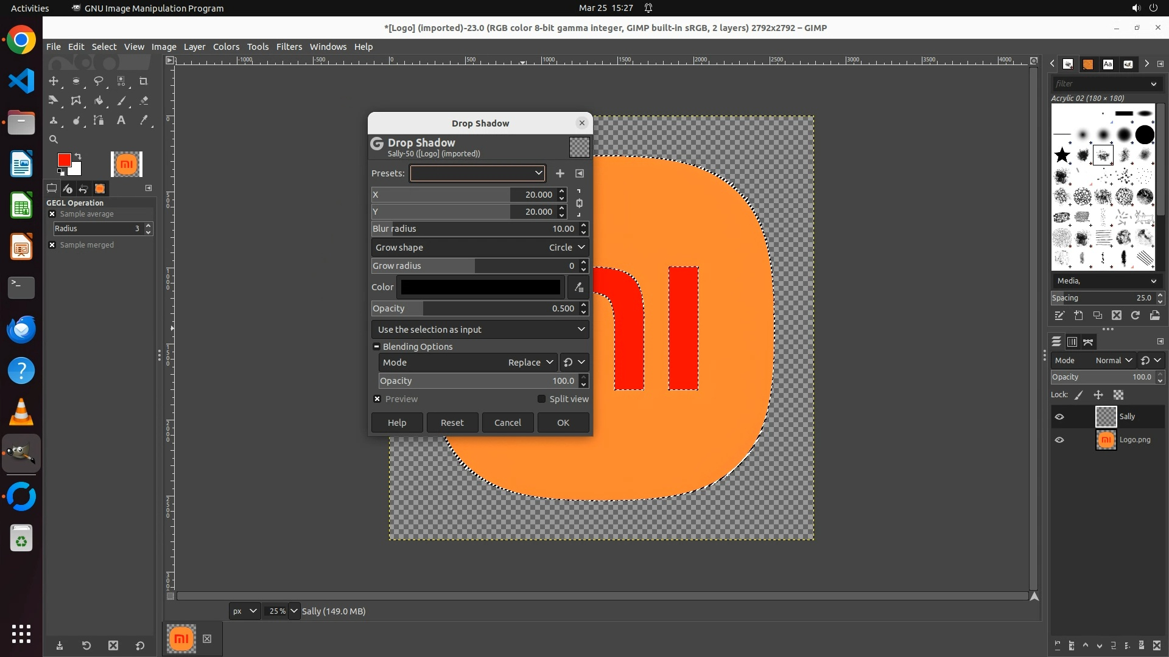Click the black shadow Color swatch
The image size is (1169, 657).
(480, 287)
